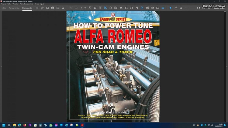This screenshot has width=228, height=128.
Task: Switch to the Ferramentas tab
Action: [14, 8]
